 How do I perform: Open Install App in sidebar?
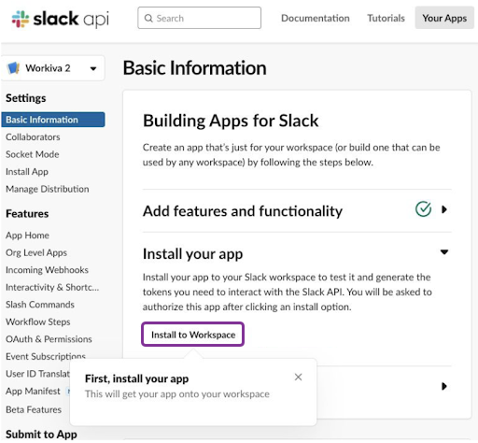pyautogui.click(x=27, y=172)
